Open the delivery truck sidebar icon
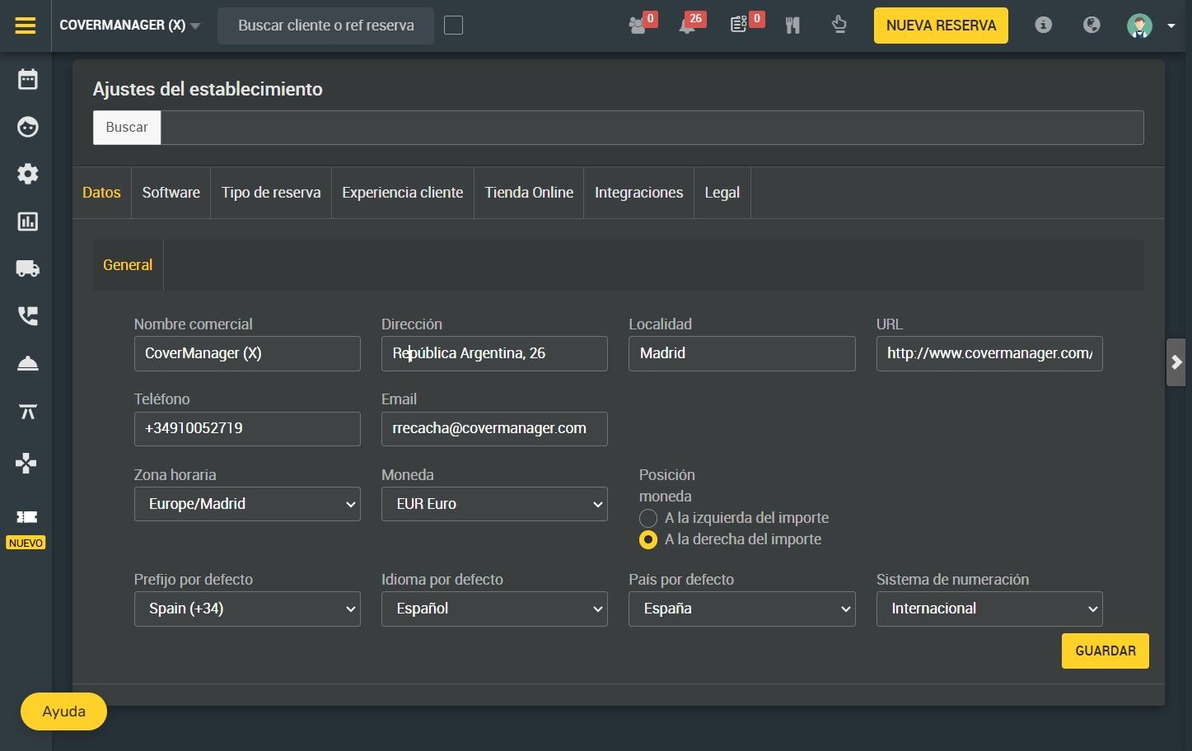The width and height of the screenshot is (1192, 751). pyautogui.click(x=28, y=268)
